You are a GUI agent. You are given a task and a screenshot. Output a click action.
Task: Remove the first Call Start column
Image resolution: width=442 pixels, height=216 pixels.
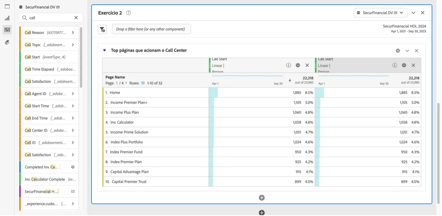click(x=307, y=65)
